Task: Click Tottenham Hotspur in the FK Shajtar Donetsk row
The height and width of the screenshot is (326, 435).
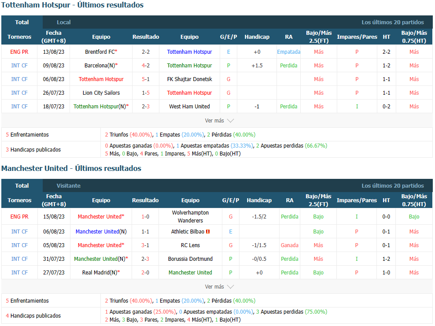Action: 101,79
